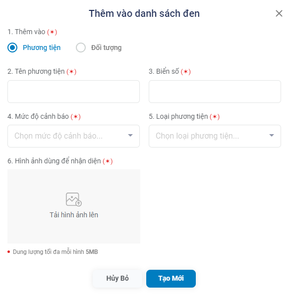This screenshot has height=297, width=290.
Task: Click the 2. Tên phương tiện field label
Action: (42, 72)
